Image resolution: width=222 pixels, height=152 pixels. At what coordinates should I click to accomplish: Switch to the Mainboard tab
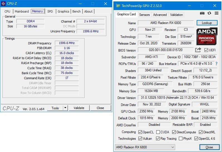pyautogui.click(x=22, y=11)
